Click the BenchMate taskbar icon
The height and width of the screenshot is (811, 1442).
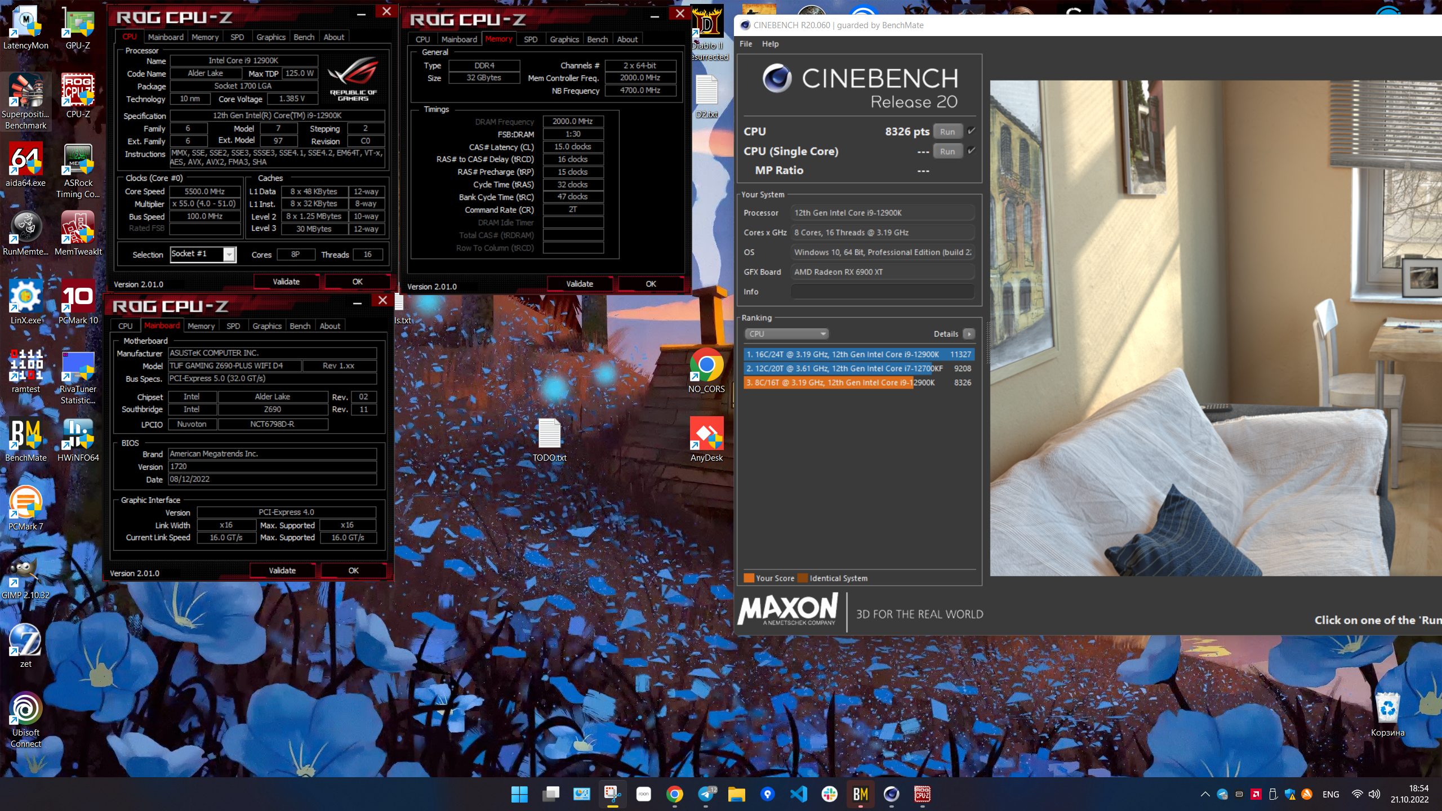click(x=860, y=794)
